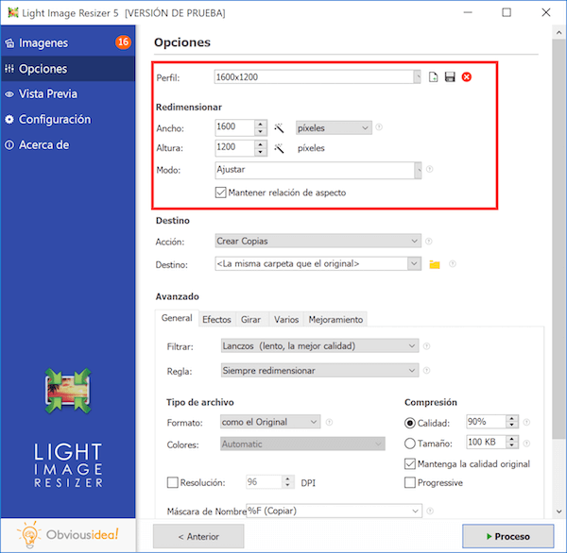Enable the Resolución checkbox
This screenshot has height=553, width=567.
(173, 482)
